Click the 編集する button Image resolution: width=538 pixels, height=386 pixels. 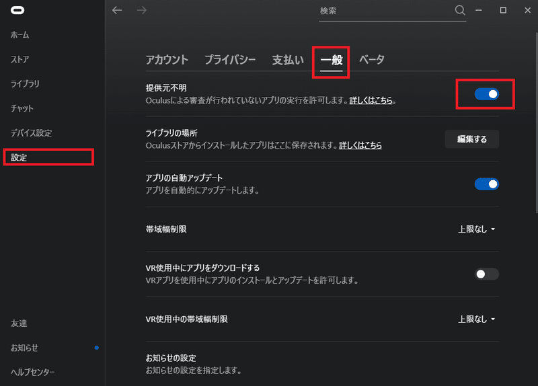click(472, 139)
